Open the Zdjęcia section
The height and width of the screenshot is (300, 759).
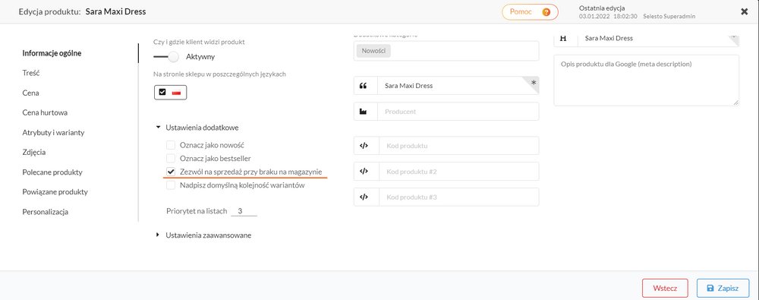click(34, 152)
